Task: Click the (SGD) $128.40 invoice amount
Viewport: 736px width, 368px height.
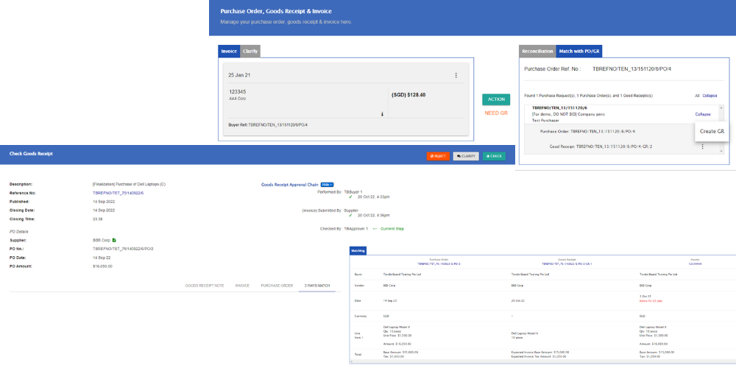Action: click(408, 95)
